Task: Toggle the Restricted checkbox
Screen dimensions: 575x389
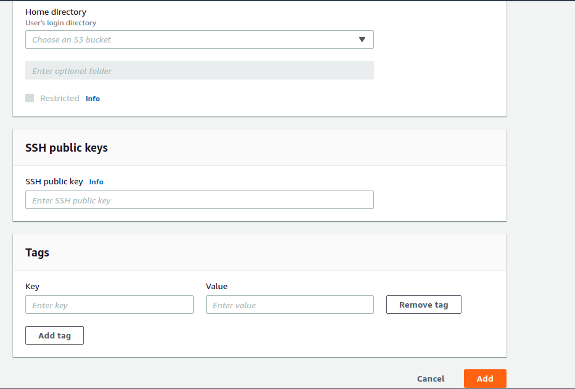Action: (30, 98)
